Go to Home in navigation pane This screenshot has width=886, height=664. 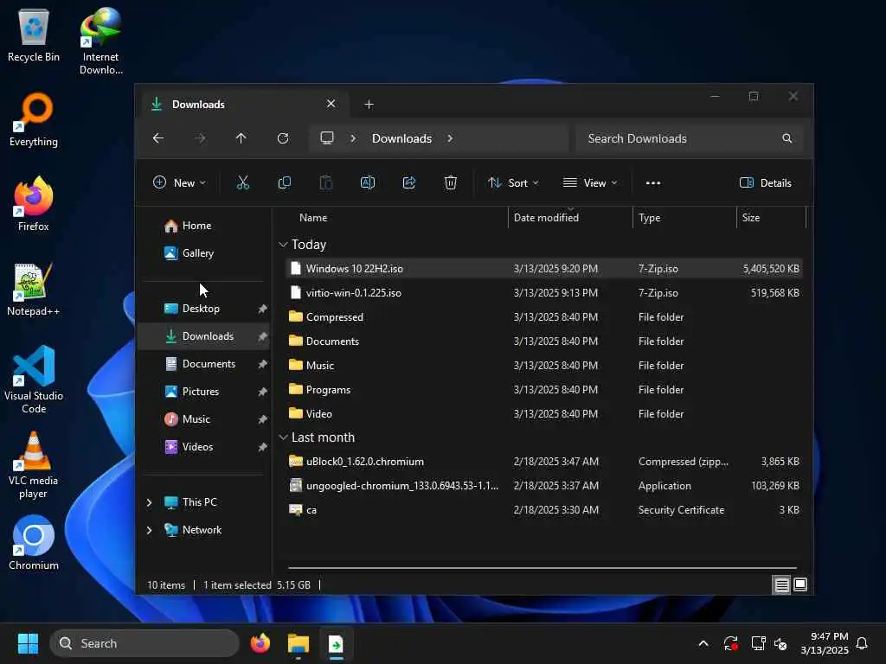click(196, 226)
